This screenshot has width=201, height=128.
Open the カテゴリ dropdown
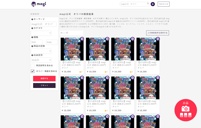(x=41, y=33)
